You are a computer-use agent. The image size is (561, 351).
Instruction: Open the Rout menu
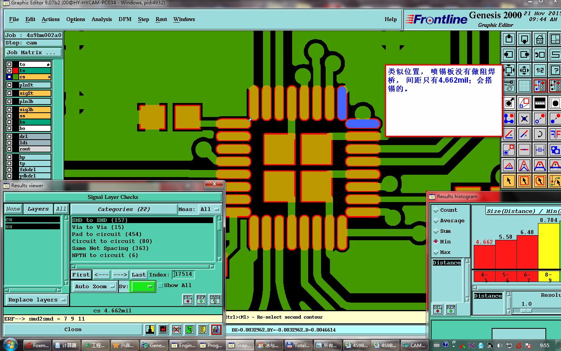[x=161, y=19]
